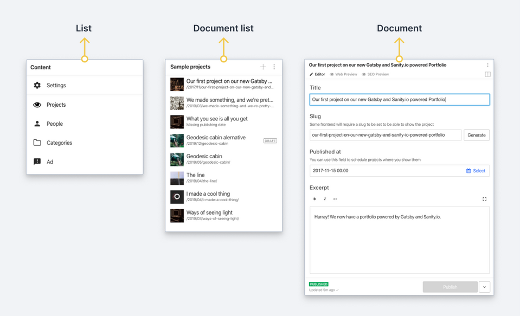The width and height of the screenshot is (520, 316).
Task: Open the Settings gear in the Content list
Action: (37, 86)
